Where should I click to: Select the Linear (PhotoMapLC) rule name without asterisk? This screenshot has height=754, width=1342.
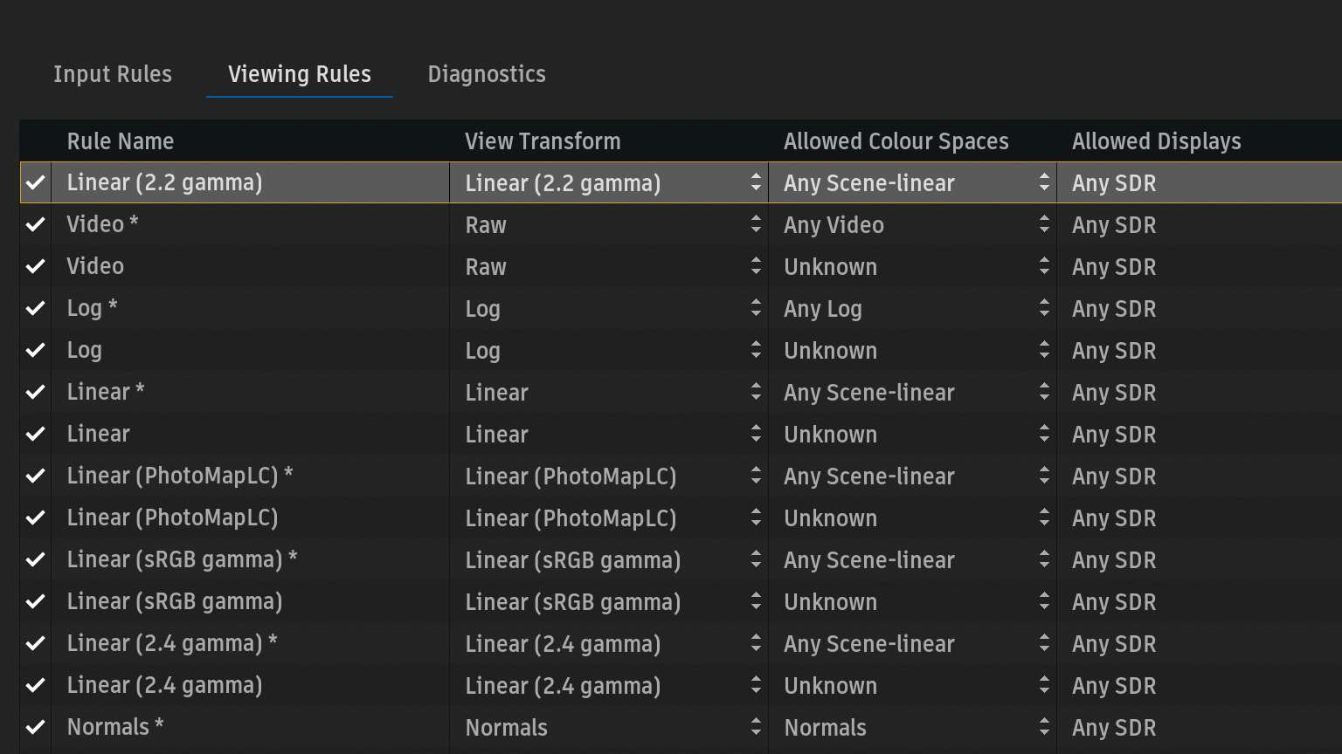172,518
